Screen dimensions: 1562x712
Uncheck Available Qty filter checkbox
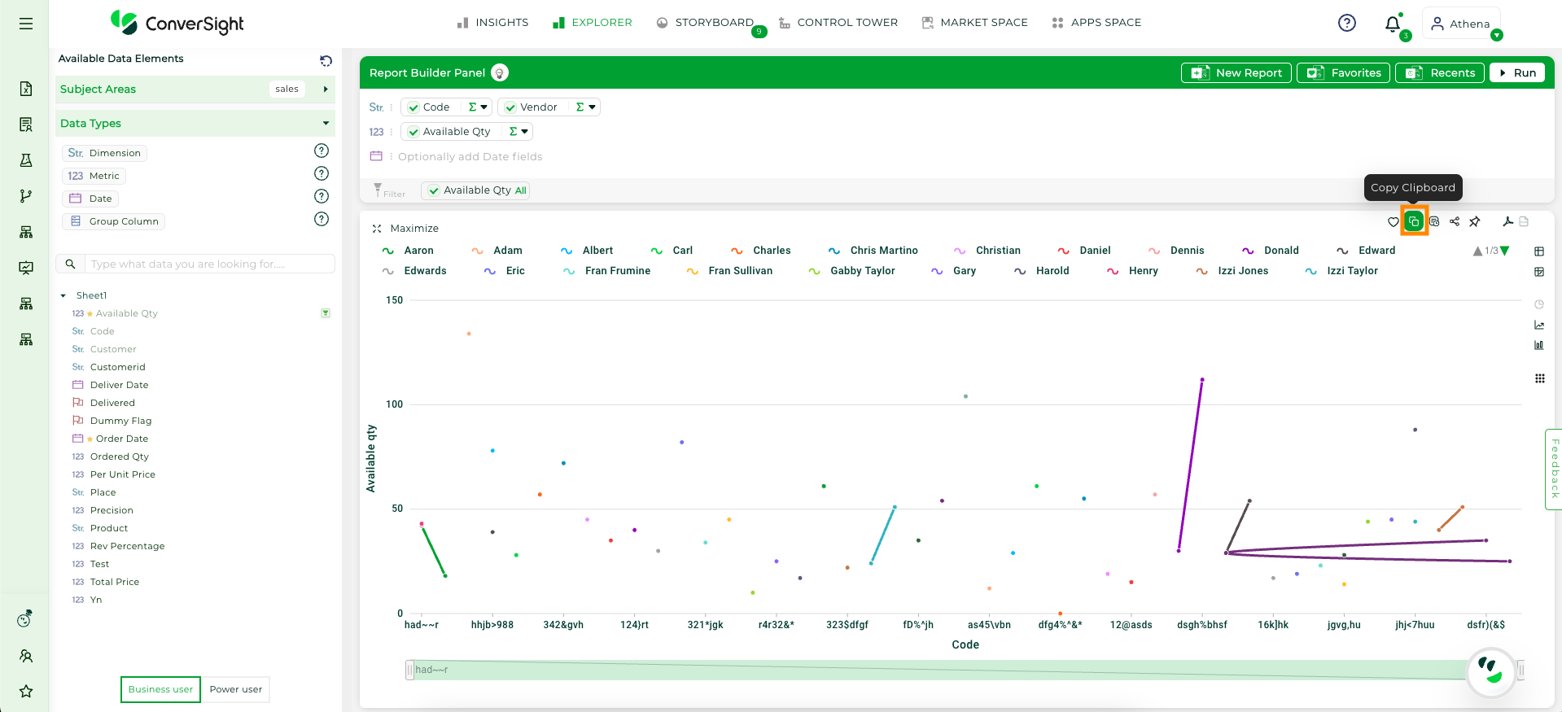click(x=434, y=190)
